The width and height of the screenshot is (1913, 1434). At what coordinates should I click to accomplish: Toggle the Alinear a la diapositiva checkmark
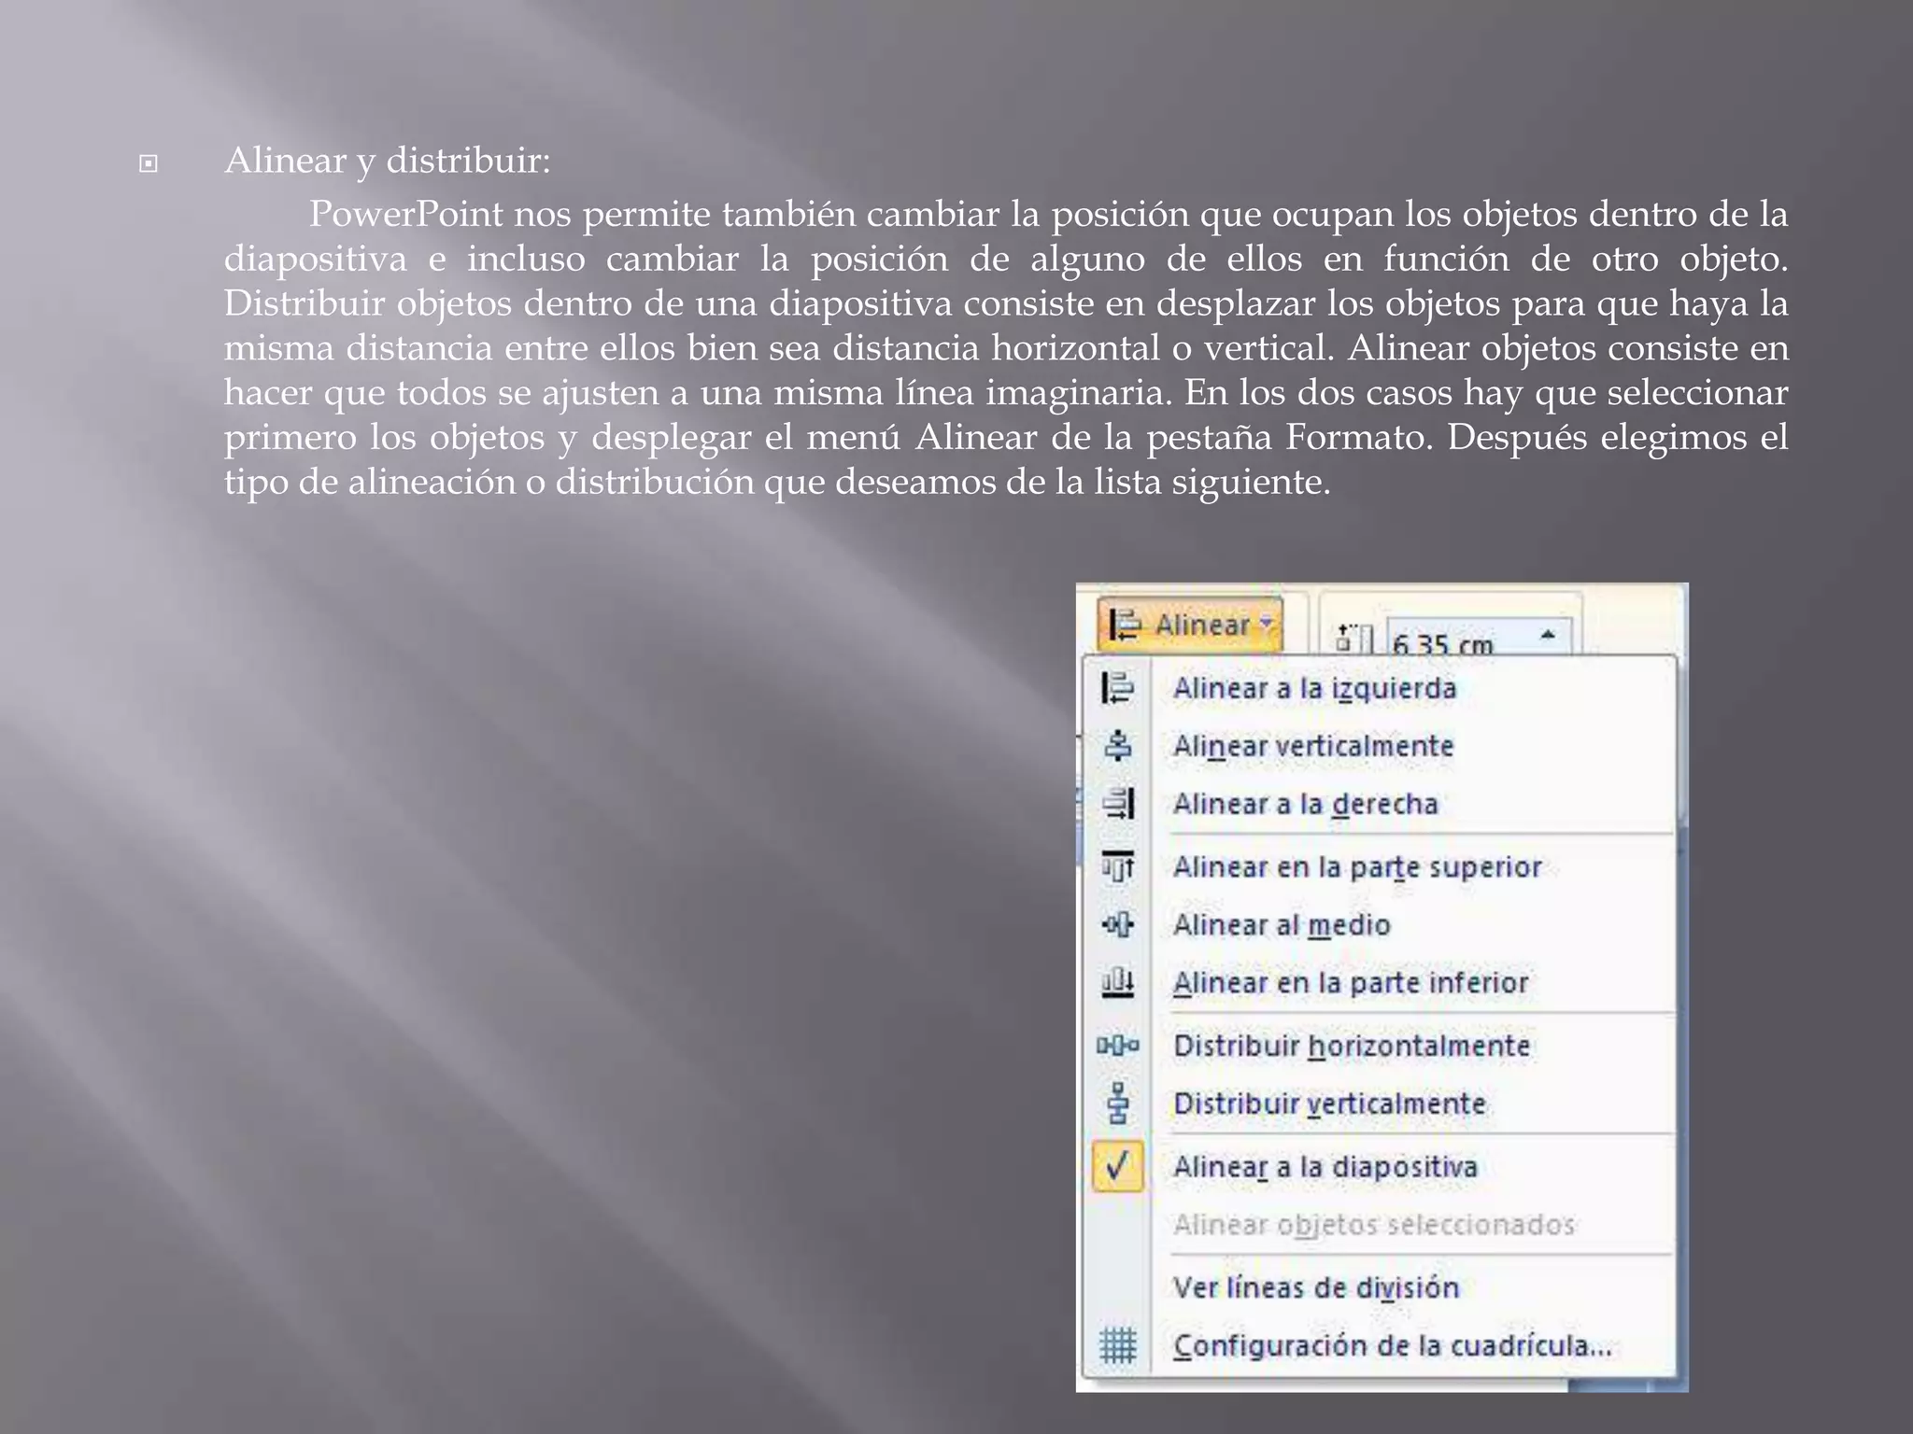tap(1118, 1166)
